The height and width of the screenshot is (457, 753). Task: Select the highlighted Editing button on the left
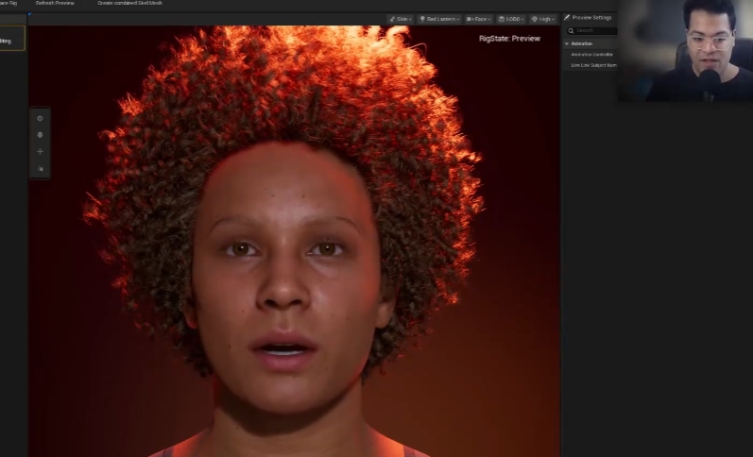pyautogui.click(x=11, y=40)
